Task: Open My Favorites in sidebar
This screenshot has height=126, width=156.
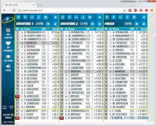Action: pos(8,46)
